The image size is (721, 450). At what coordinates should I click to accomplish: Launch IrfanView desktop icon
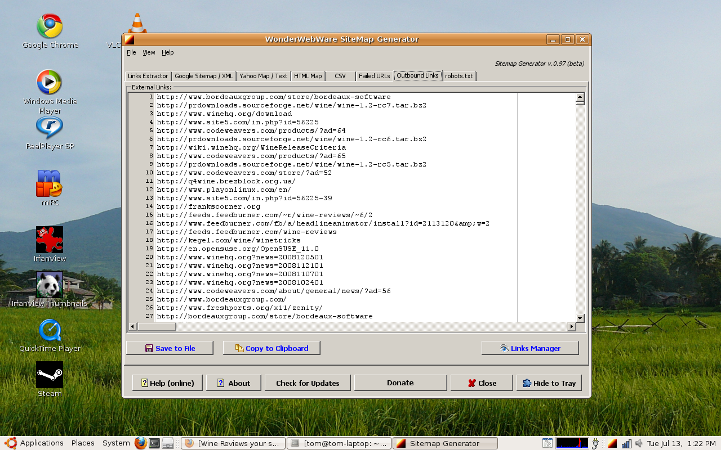[x=50, y=240]
